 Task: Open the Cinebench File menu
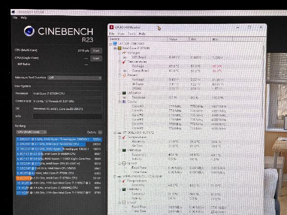click(15, 18)
